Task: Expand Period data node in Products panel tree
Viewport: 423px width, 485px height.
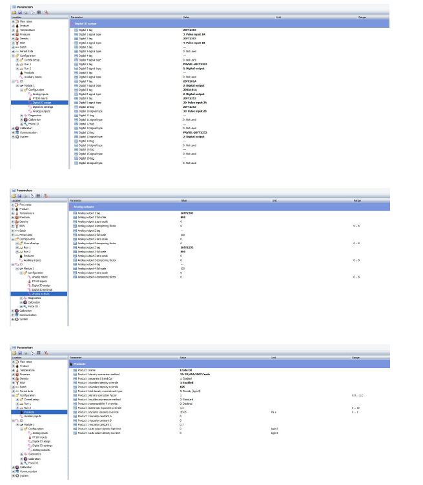Action: click(13, 391)
